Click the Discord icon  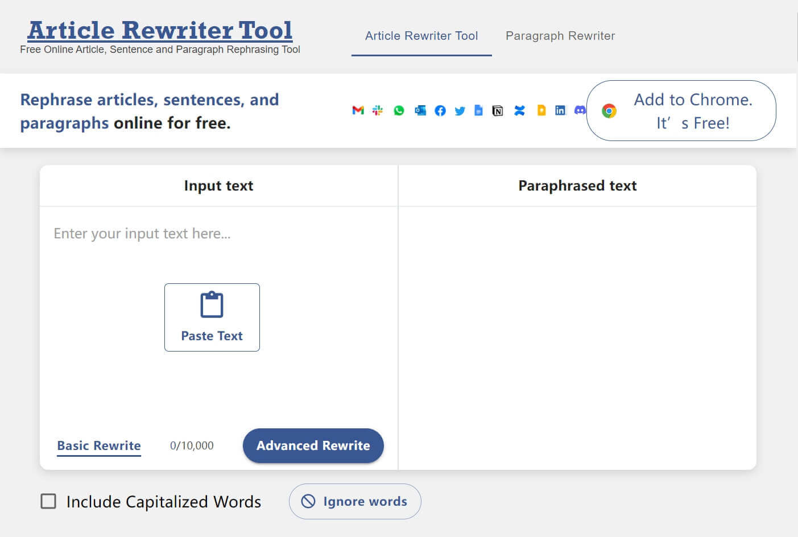click(x=580, y=110)
